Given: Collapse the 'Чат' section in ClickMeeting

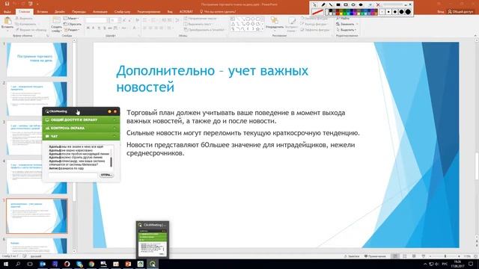Looking at the screenshot, I should point(81,136).
